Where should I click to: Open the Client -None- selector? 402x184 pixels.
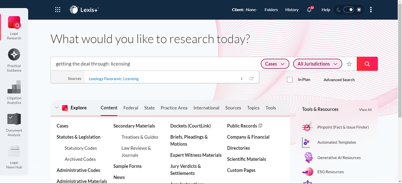(244, 10)
